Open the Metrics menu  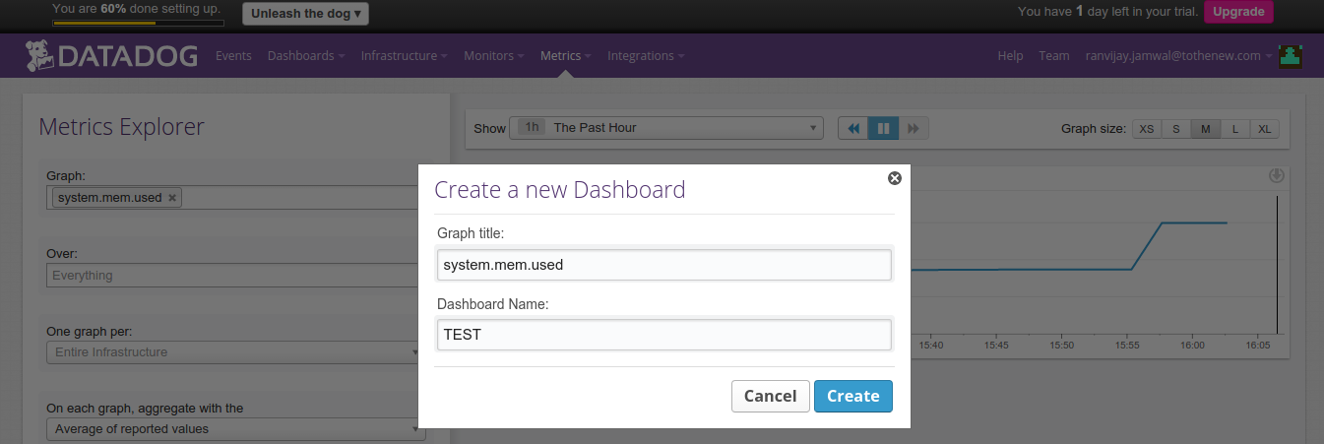pos(565,56)
